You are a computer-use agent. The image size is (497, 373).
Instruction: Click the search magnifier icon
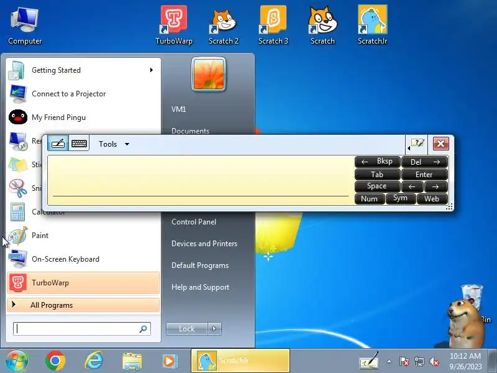coord(144,329)
